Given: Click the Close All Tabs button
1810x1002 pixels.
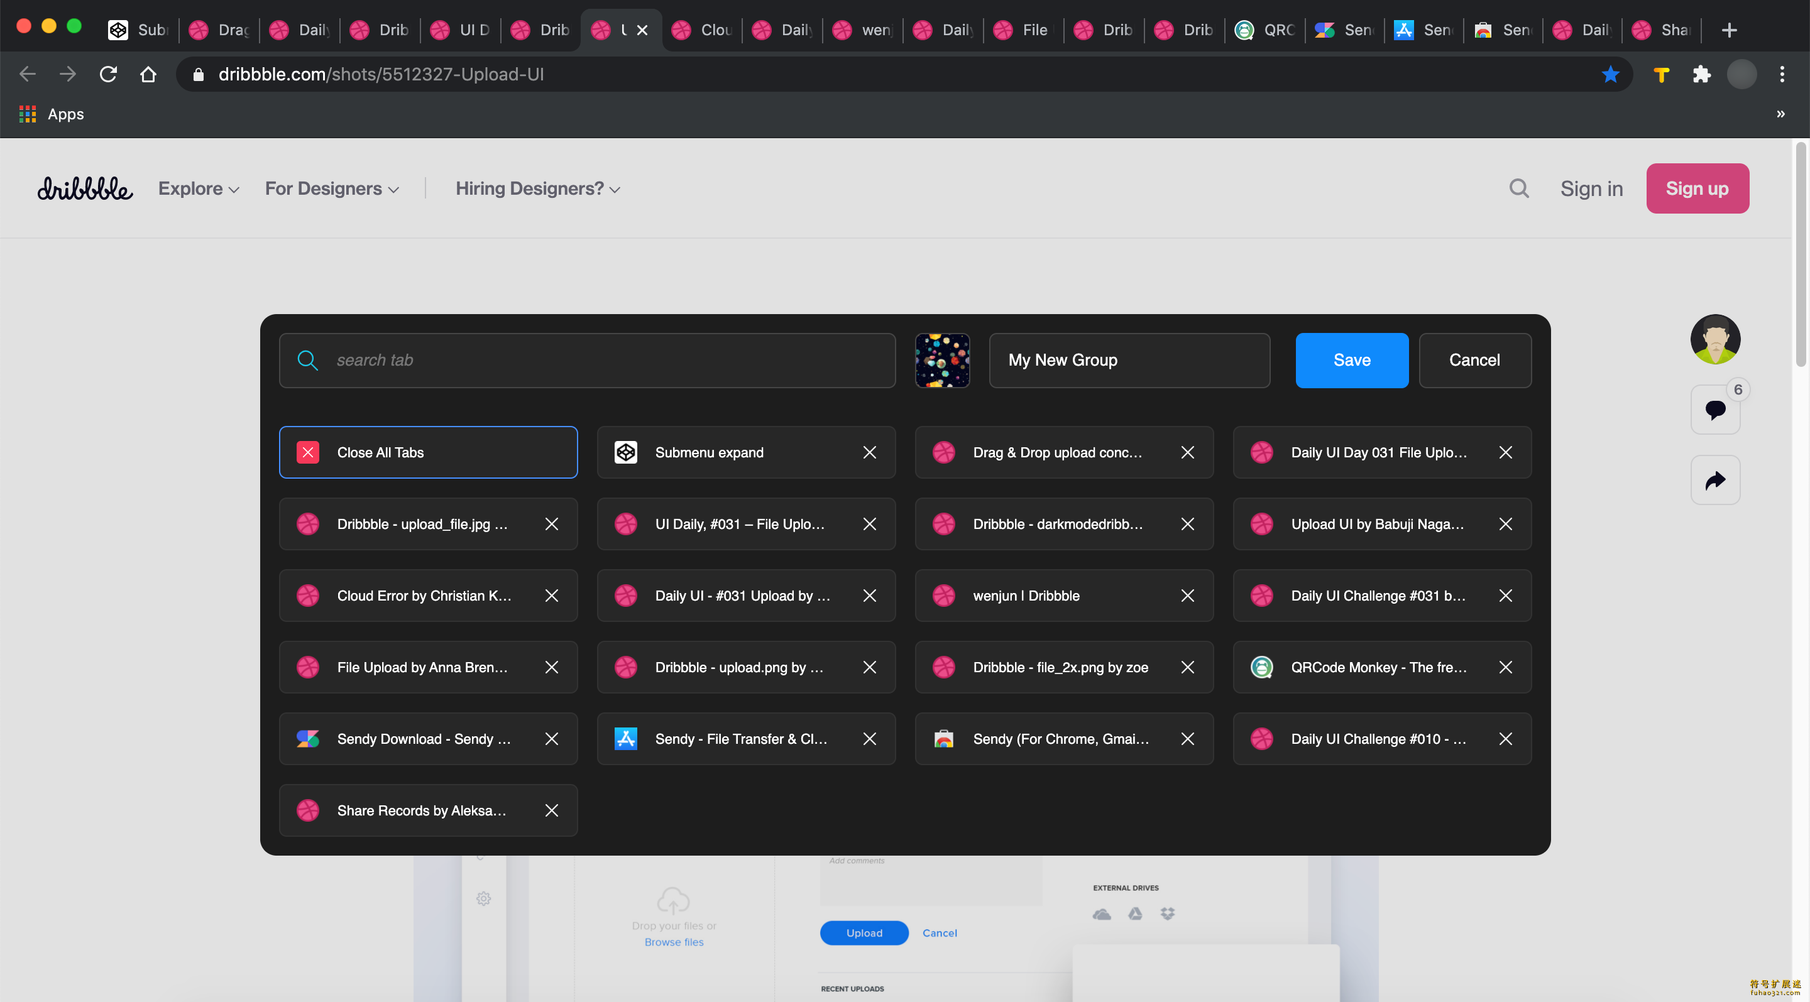Looking at the screenshot, I should pyautogui.click(x=428, y=452).
